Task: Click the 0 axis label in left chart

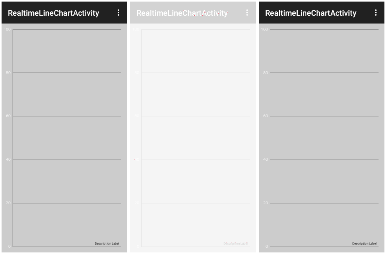Action: pyautogui.click(x=9, y=246)
